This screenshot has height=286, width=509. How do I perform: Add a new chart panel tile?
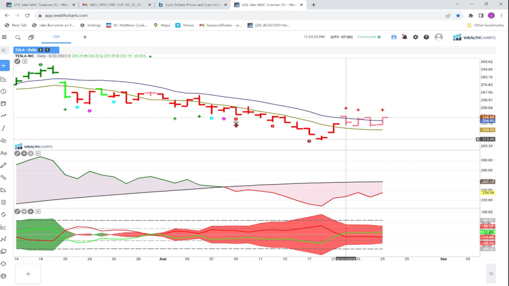click(28, 274)
